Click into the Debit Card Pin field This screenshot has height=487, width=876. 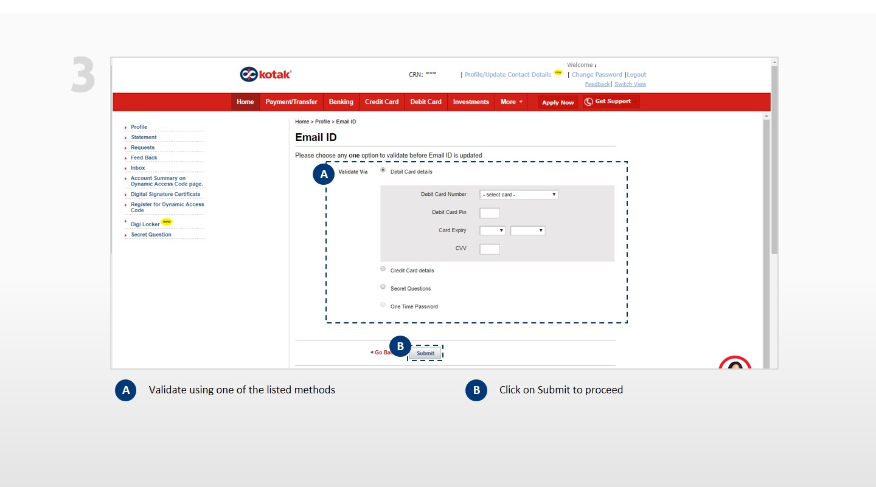tap(490, 213)
